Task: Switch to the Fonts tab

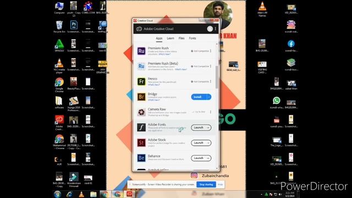Action: coord(193,38)
